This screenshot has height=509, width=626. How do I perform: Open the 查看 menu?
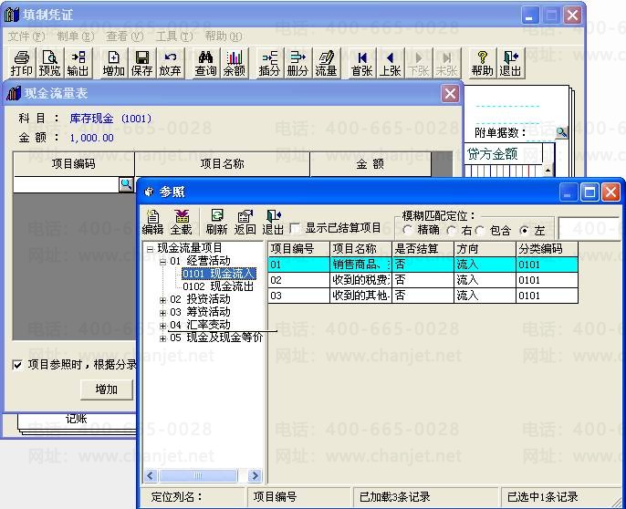[124, 36]
